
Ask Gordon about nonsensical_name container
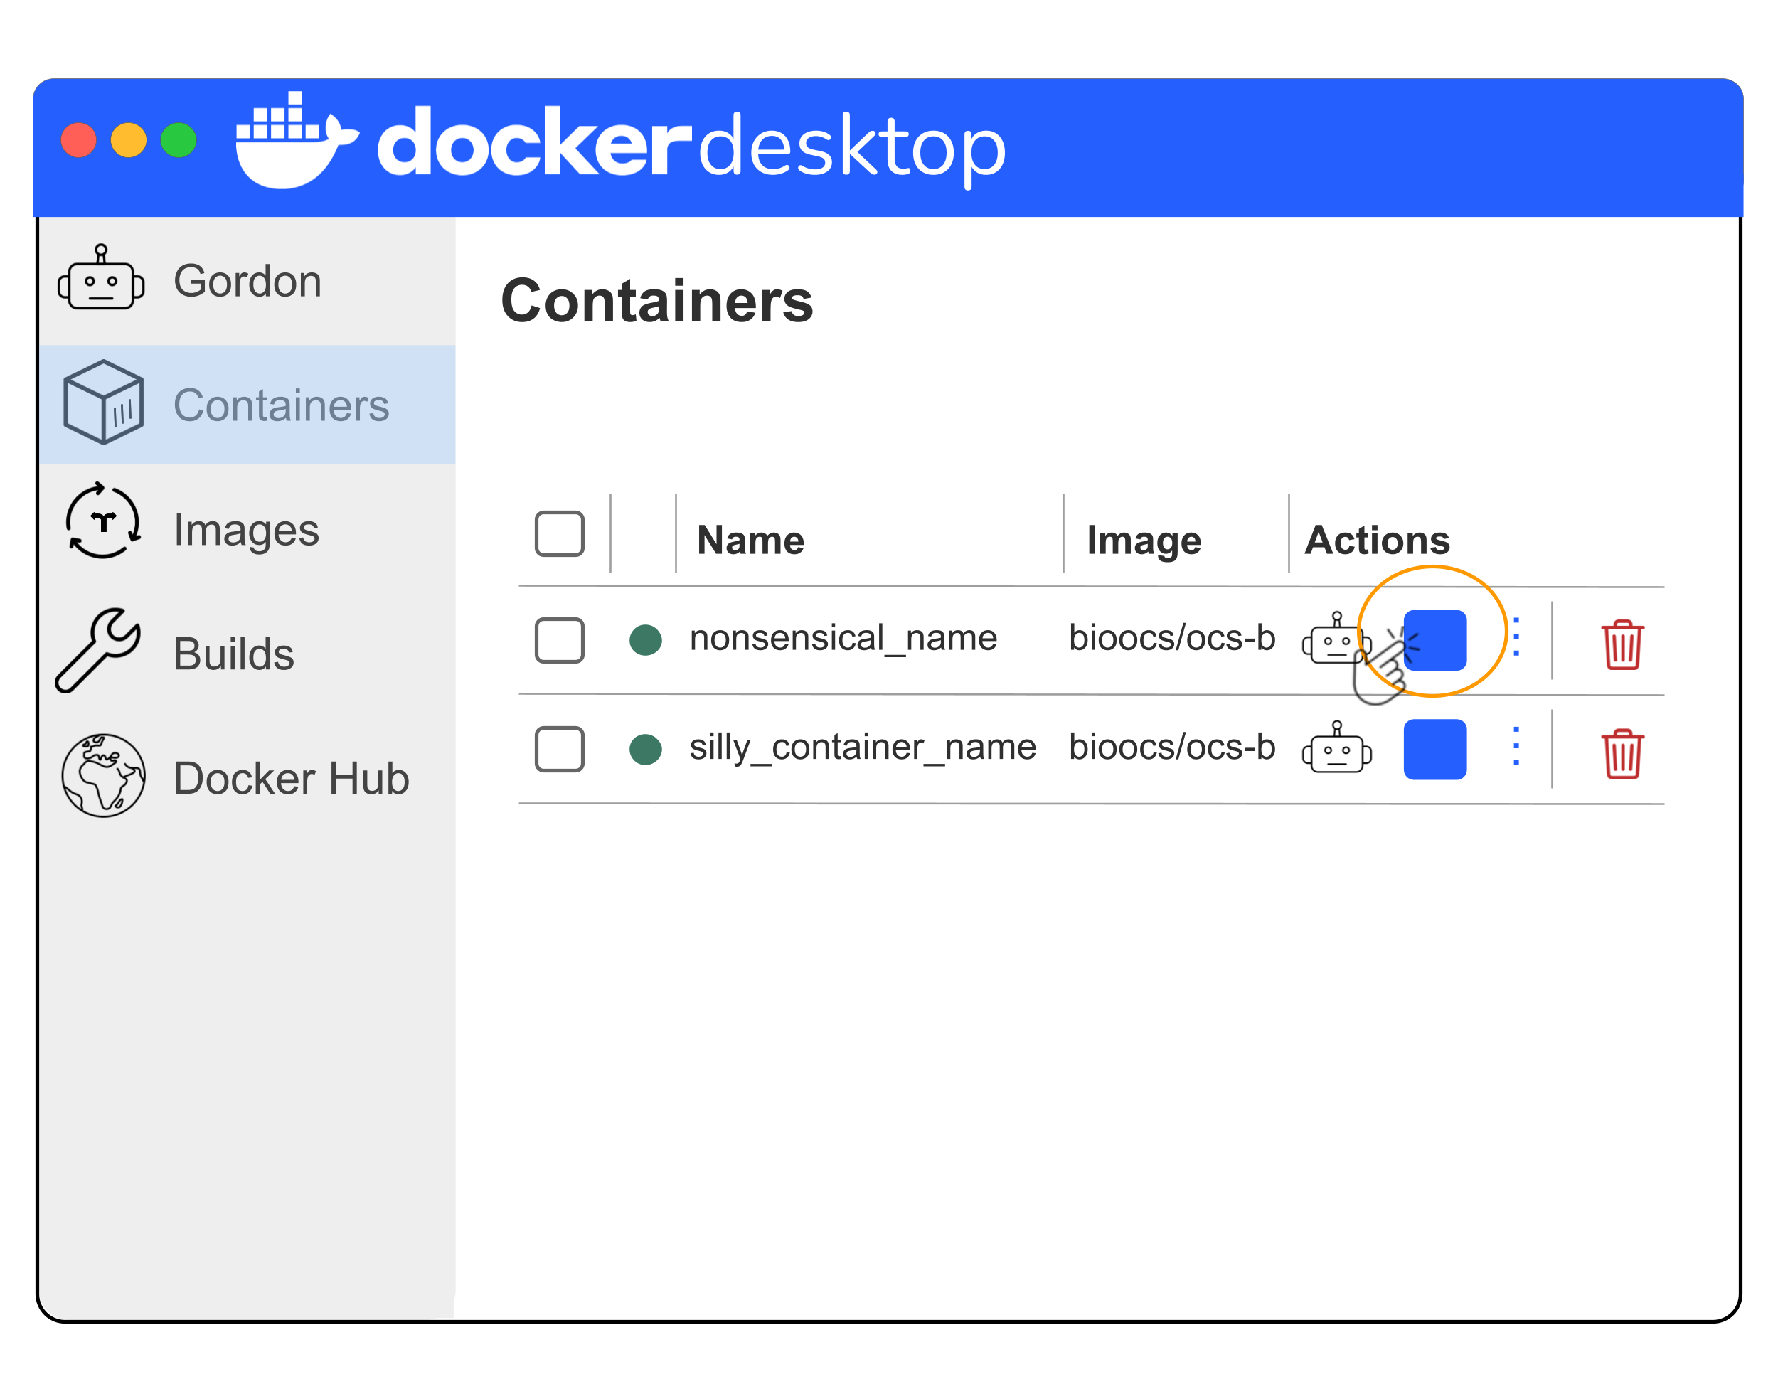pos(1336,639)
